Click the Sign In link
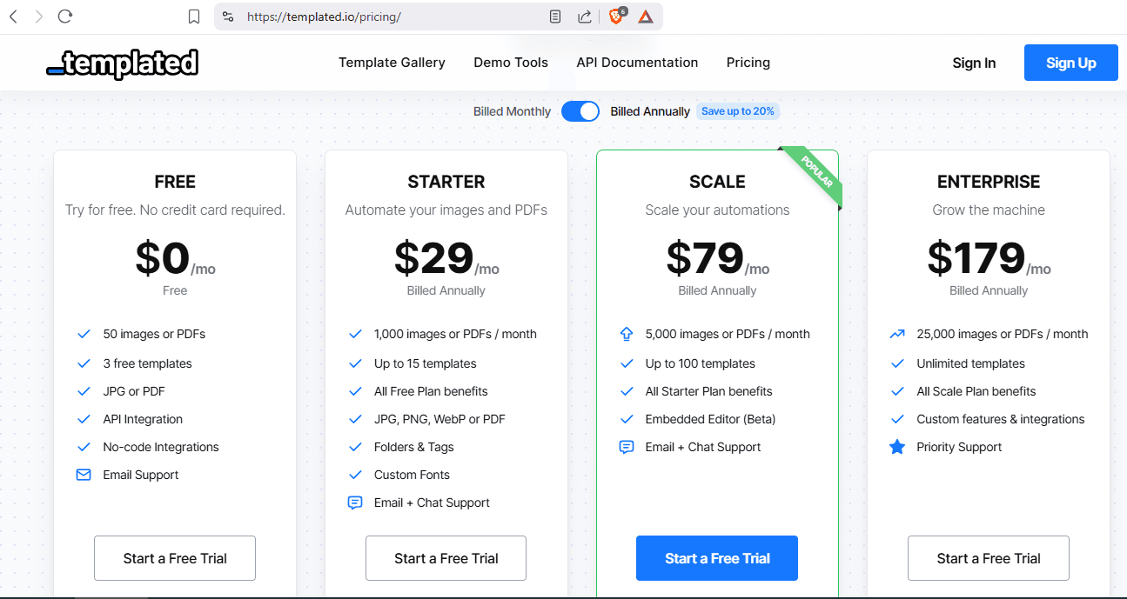 (974, 63)
